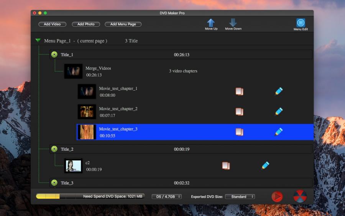Click the yellow minimize window button

pyautogui.click(x=40, y=13)
